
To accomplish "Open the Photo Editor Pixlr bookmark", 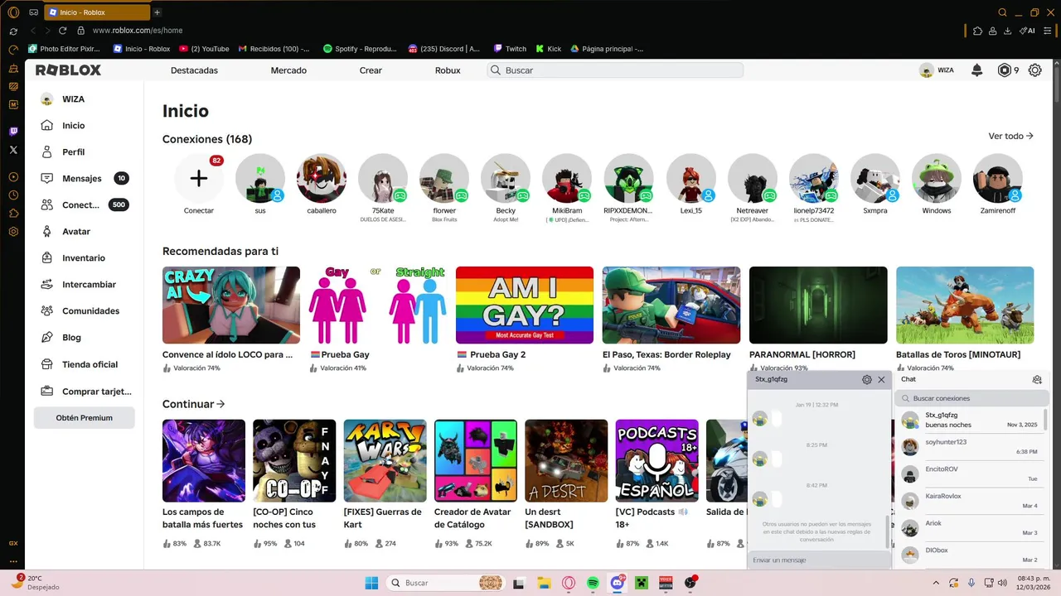I will (x=64, y=49).
